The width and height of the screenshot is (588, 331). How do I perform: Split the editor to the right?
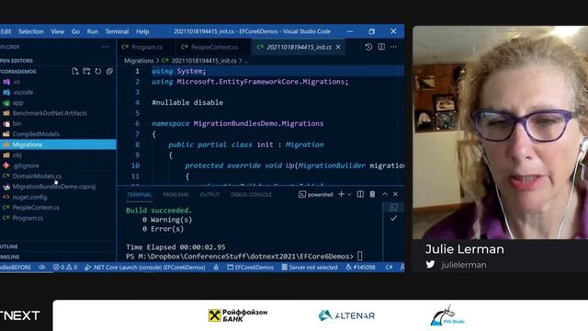[x=381, y=47]
